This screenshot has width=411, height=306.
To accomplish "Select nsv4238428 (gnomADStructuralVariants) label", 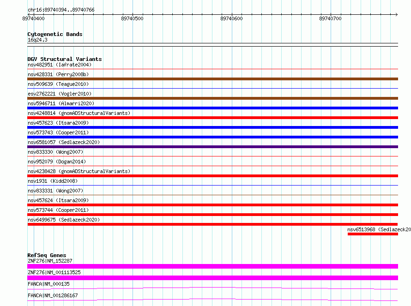I will [79, 171].
